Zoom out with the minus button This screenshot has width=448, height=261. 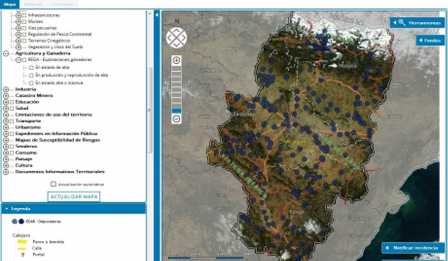pyautogui.click(x=177, y=119)
